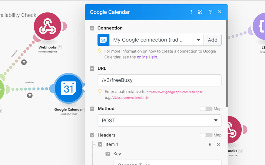The height and width of the screenshot is (165, 265).
Task: Click the 'weekend' route label
Action: point(14,53)
